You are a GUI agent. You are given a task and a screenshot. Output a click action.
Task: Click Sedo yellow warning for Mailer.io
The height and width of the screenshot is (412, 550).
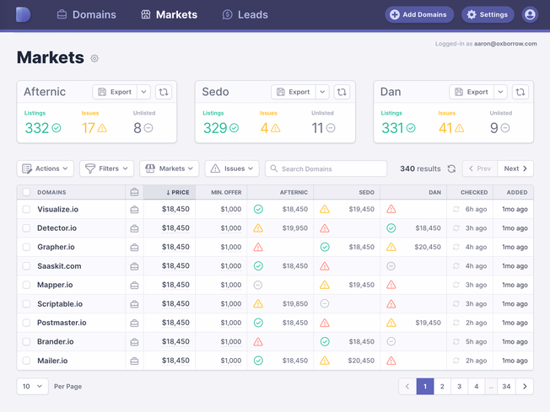coord(325,361)
